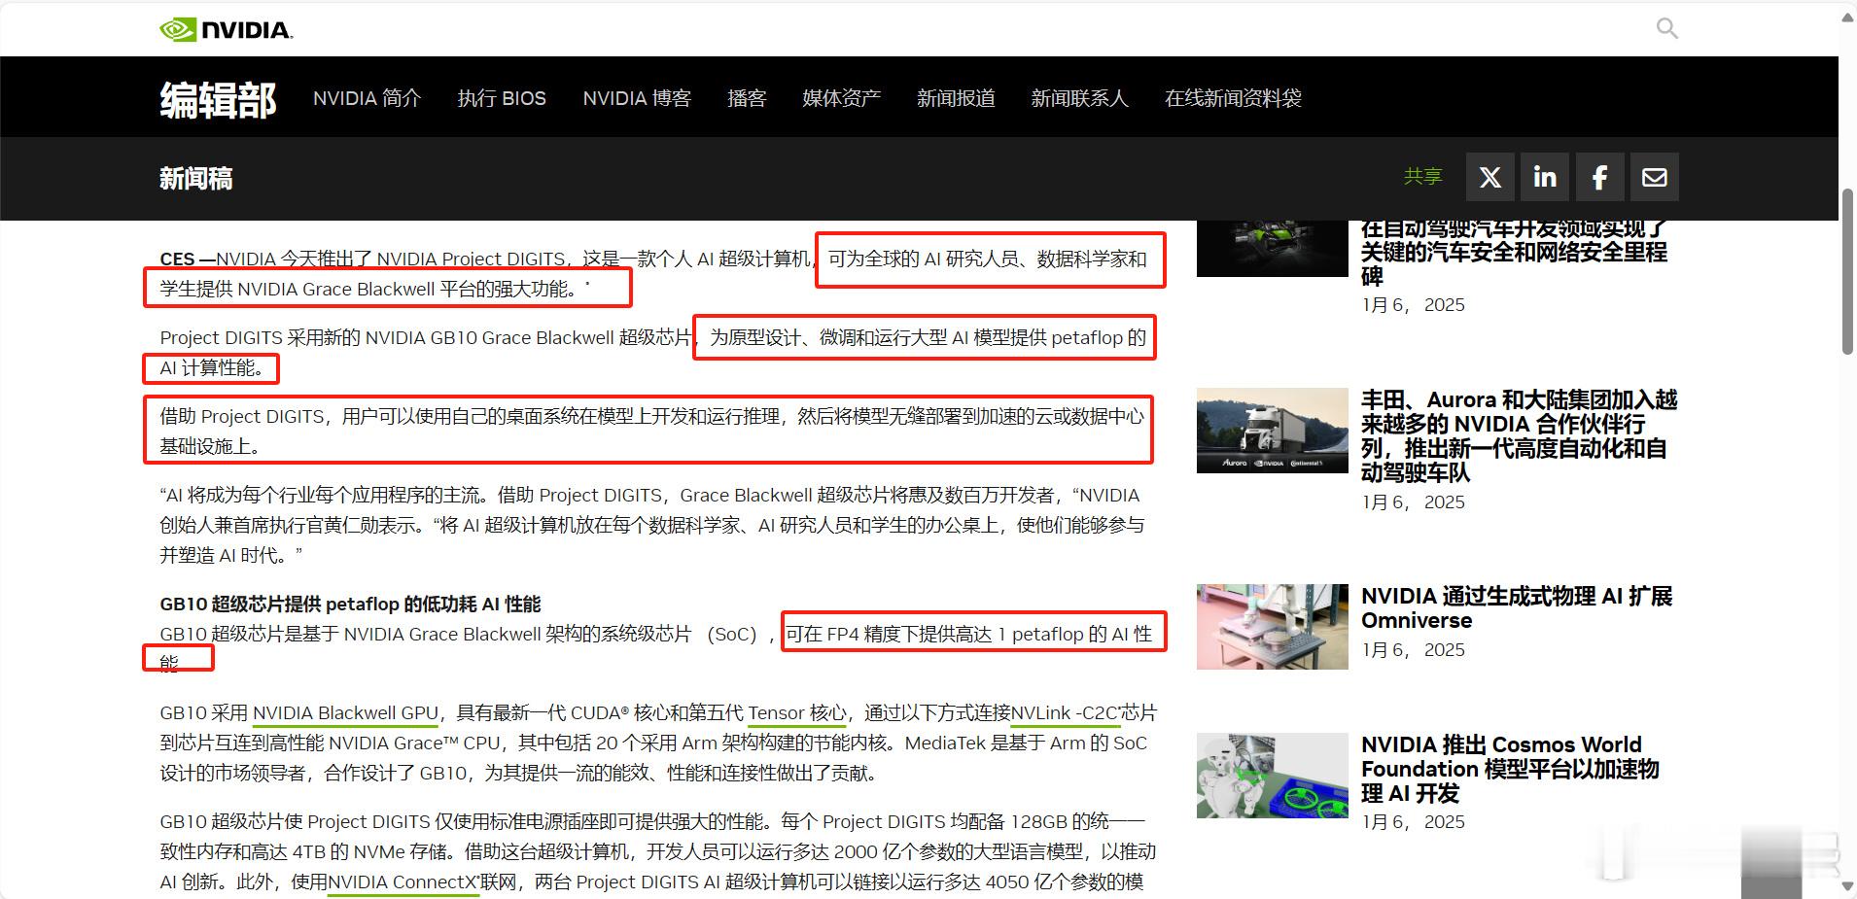Share the article on LinkedIn
The height and width of the screenshot is (899, 1857).
1545,177
